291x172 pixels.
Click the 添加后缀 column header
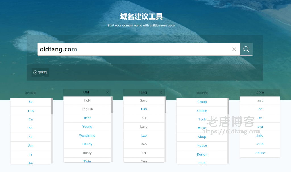pyautogui.click(x=202, y=92)
